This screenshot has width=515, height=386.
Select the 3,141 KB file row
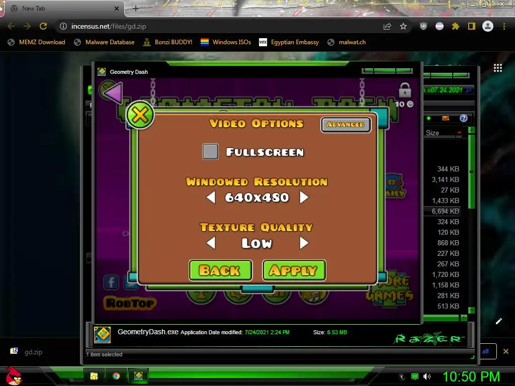pos(442,179)
